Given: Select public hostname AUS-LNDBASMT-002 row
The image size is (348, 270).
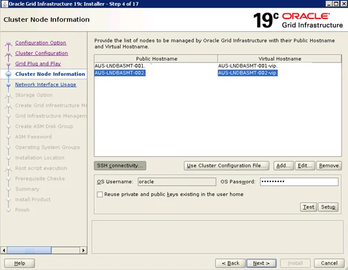Looking at the screenshot, I should point(120,73).
